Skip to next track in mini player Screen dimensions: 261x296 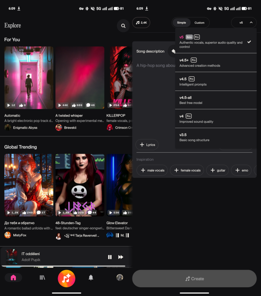coord(121,257)
